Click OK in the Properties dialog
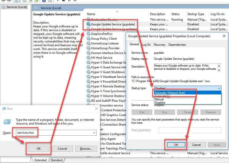 (176, 145)
